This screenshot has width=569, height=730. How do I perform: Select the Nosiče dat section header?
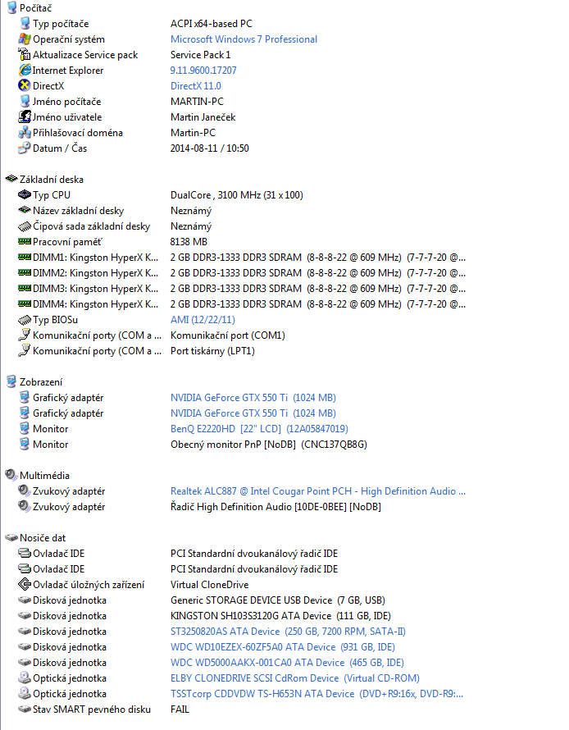(43, 538)
